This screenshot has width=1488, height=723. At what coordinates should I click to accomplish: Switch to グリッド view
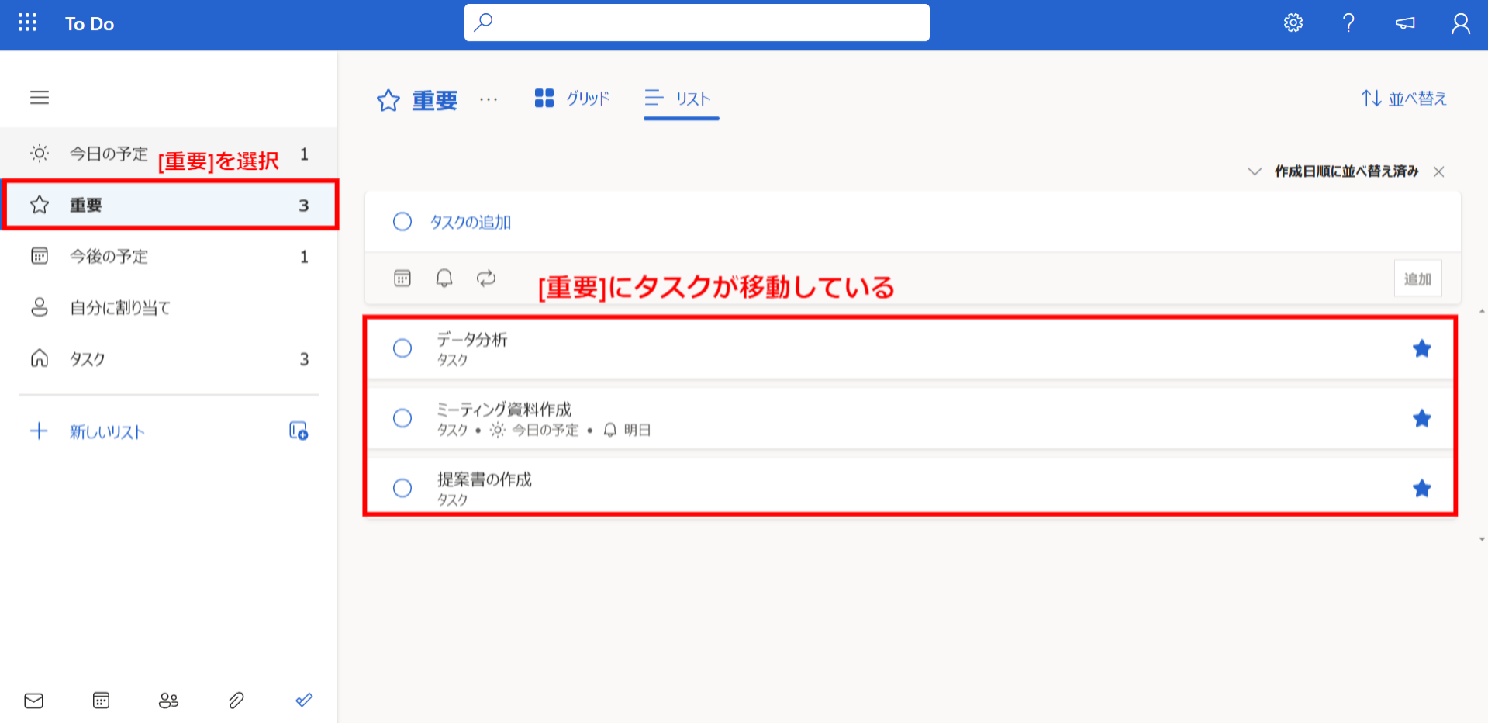tap(571, 99)
